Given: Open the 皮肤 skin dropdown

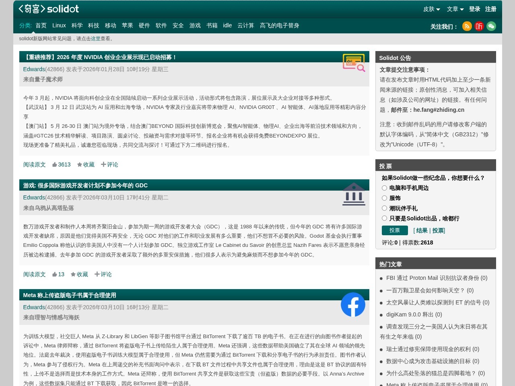Looking at the screenshot, I should (431, 9).
